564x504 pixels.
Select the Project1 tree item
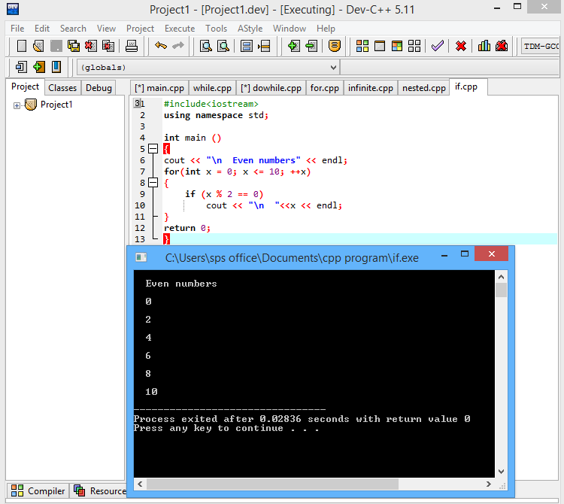(x=56, y=105)
